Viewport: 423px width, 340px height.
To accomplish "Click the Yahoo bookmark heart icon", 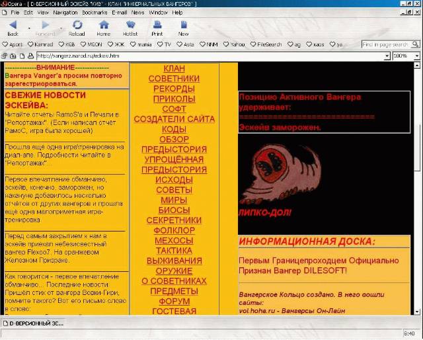I will pos(226,44).
